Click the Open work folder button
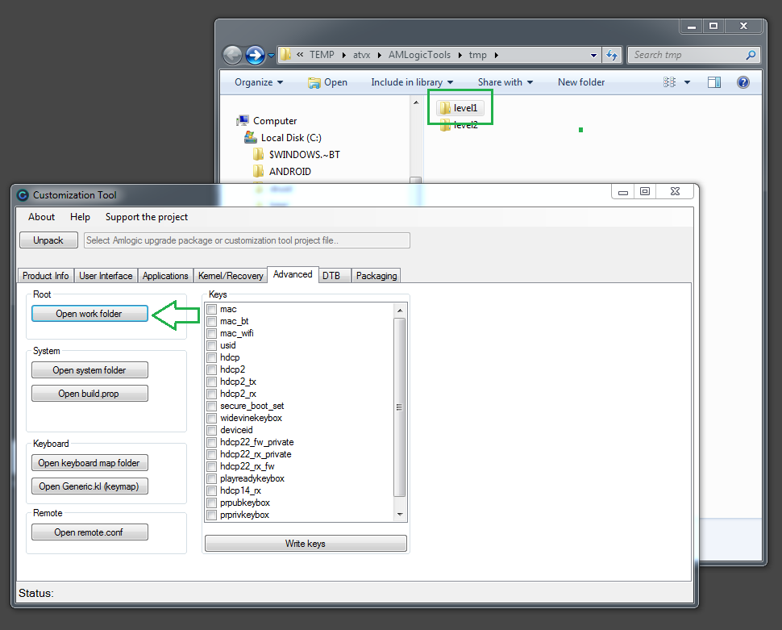Image resolution: width=782 pixels, height=630 pixels. pyautogui.click(x=89, y=314)
